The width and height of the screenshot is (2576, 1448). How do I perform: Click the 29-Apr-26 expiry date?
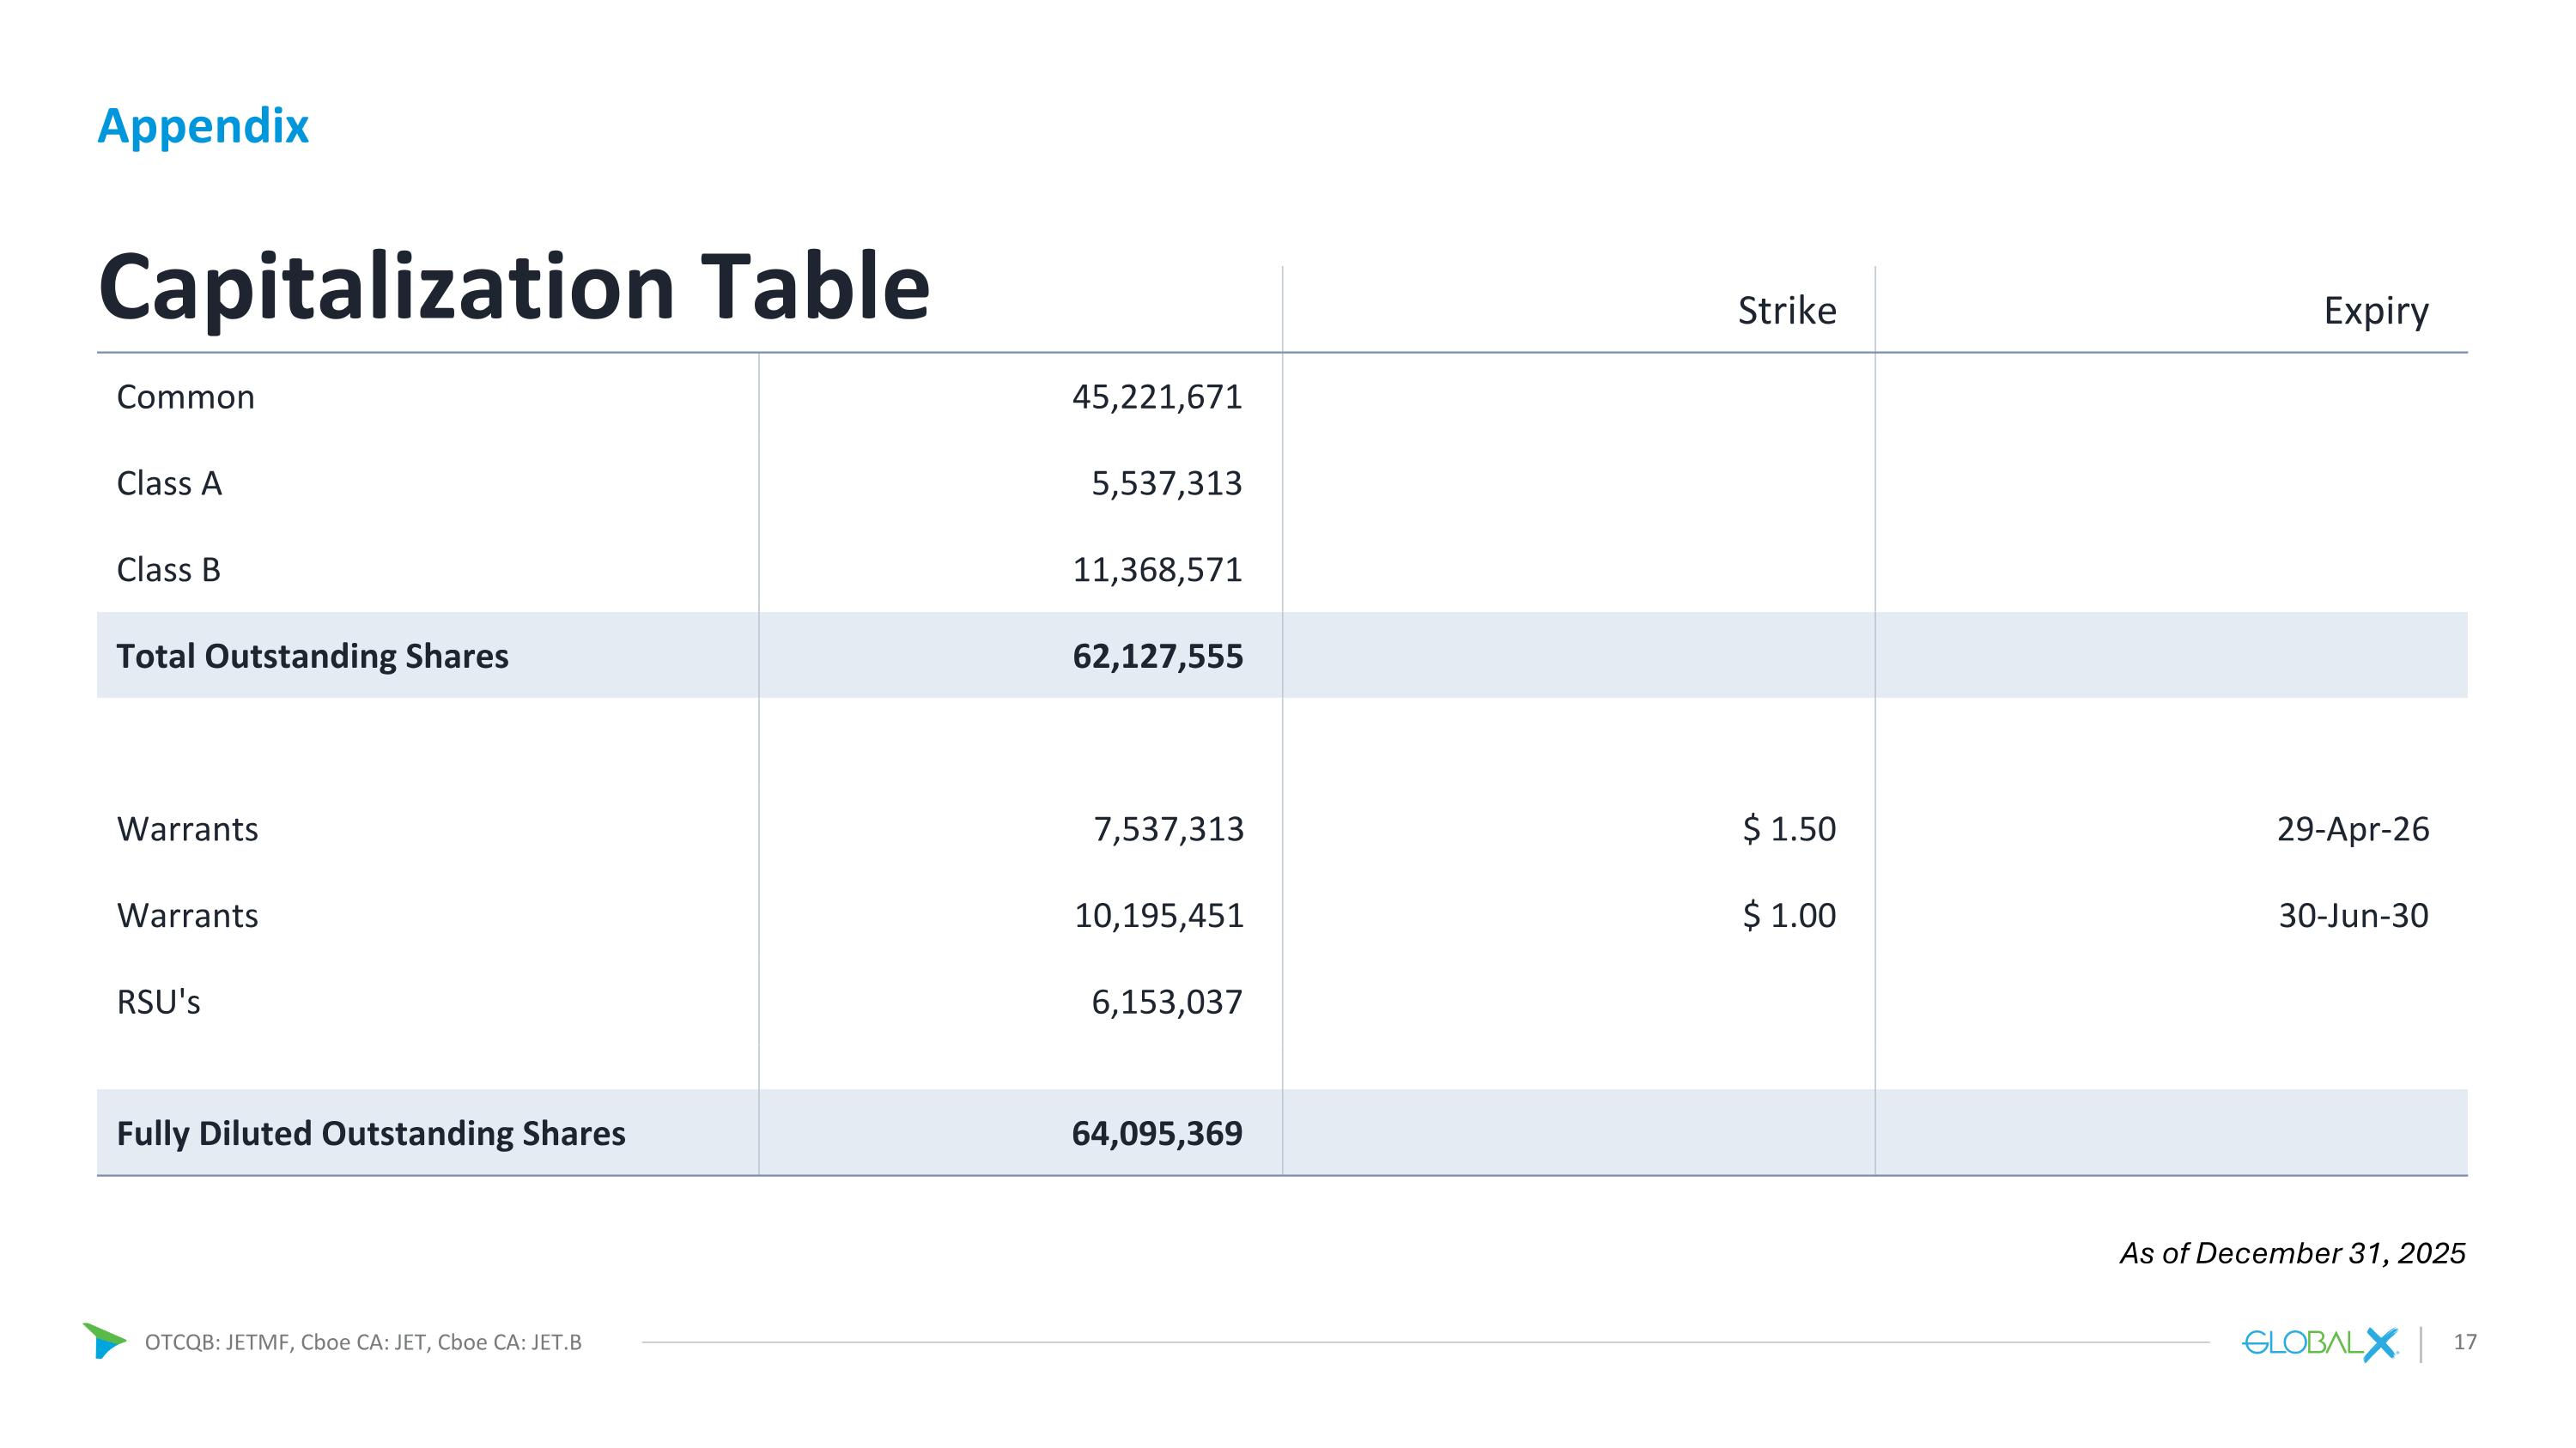(x=2352, y=829)
